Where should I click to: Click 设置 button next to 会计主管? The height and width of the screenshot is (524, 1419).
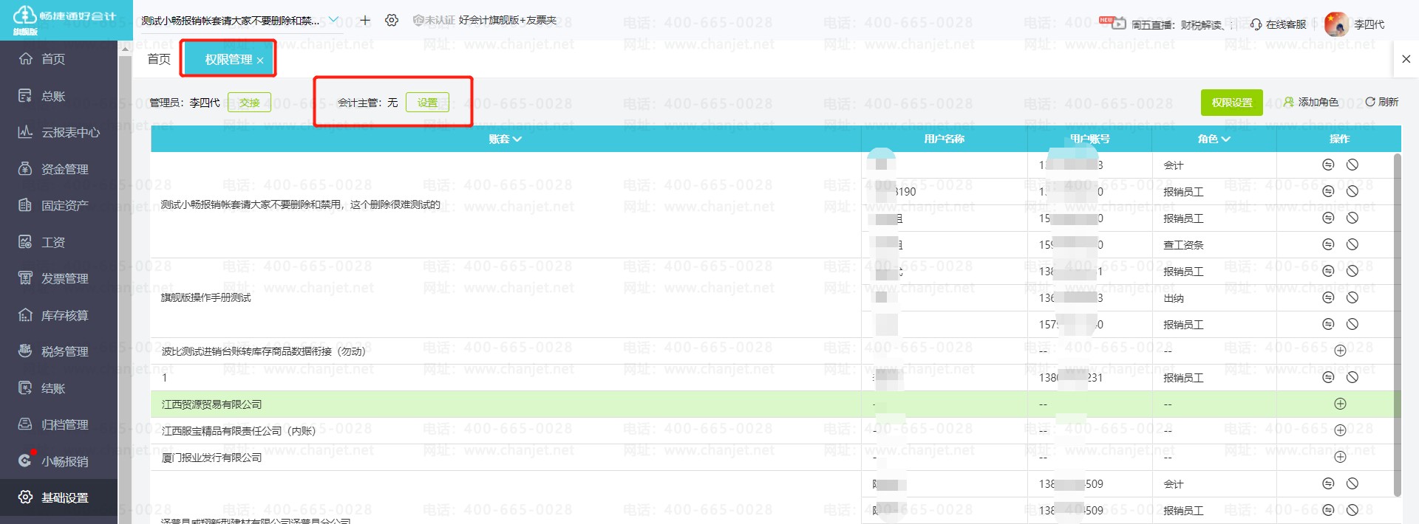pos(427,103)
